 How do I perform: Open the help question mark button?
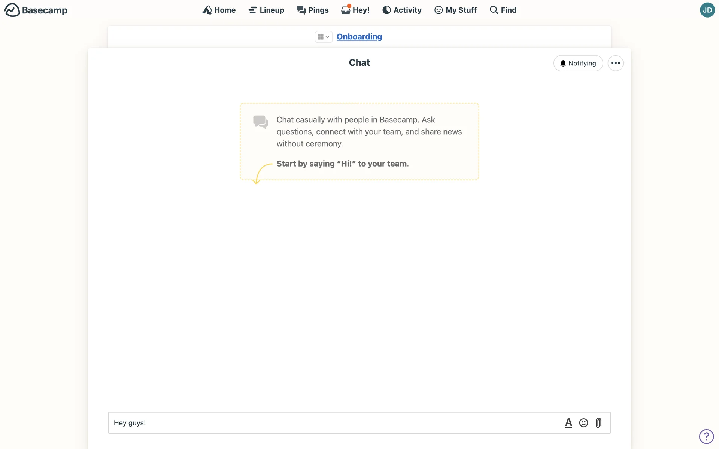[x=706, y=436]
